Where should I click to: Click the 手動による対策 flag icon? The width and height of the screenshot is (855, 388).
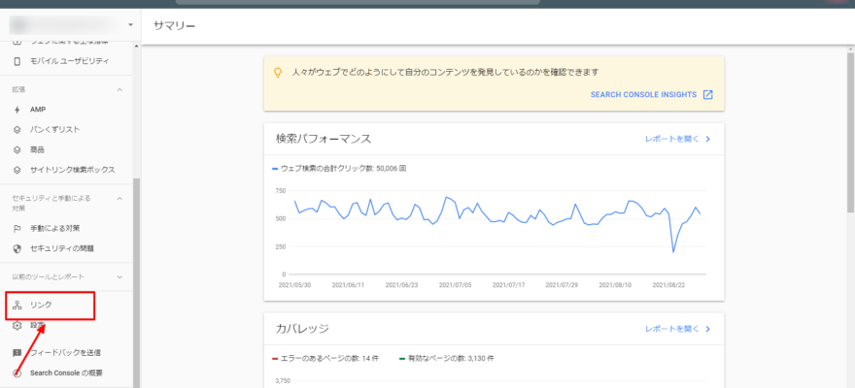17,228
